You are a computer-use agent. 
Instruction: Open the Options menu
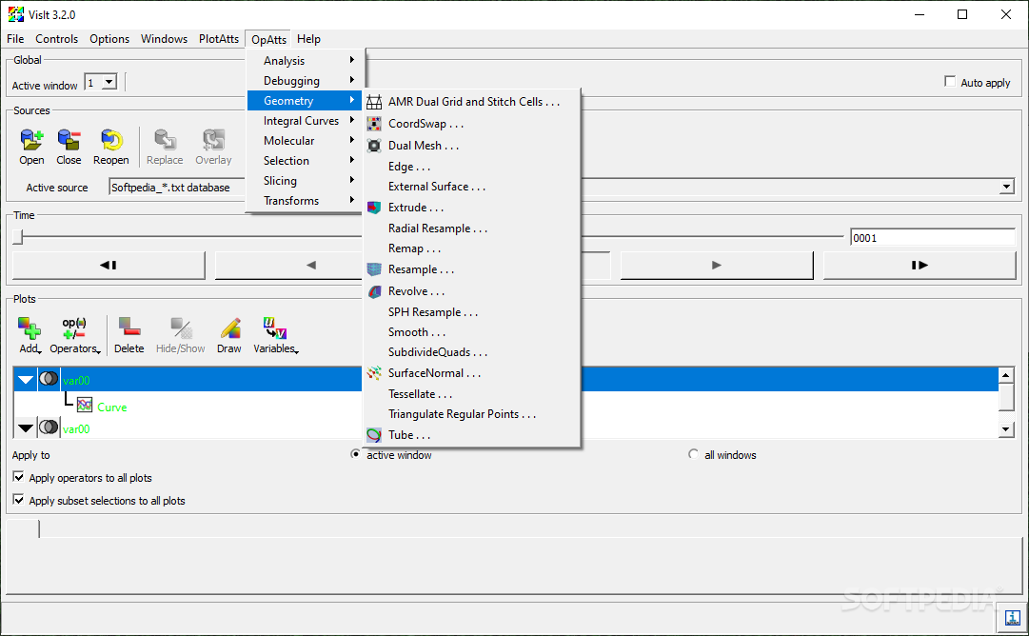pos(109,39)
